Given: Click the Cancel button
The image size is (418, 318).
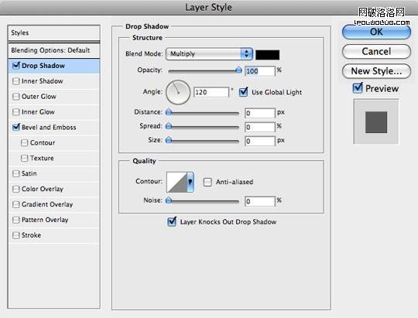Looking at the screenshot, I should (x=376, y=51).
